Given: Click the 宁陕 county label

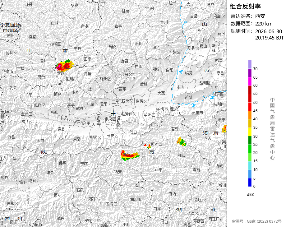Looking at the screenshot, I should [x=84, y=164].
